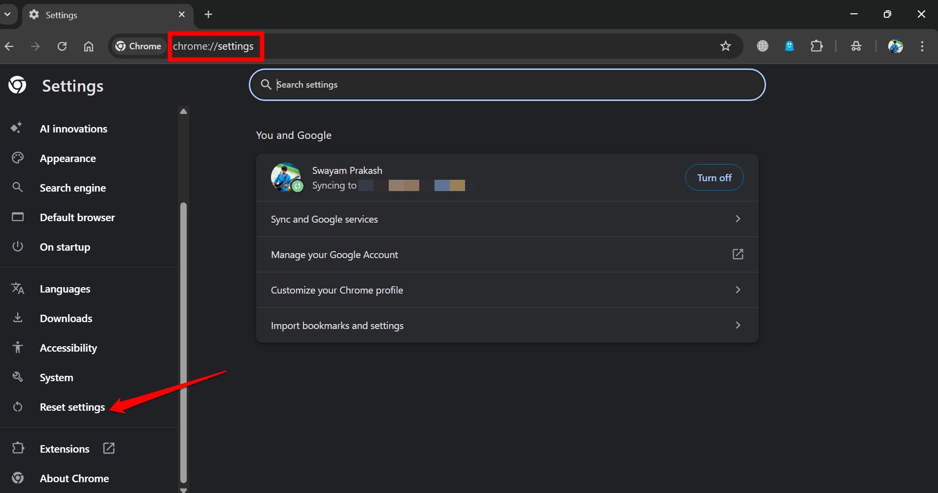
Task: Click the forward navigation arrow
Action: tap(35, 46)
